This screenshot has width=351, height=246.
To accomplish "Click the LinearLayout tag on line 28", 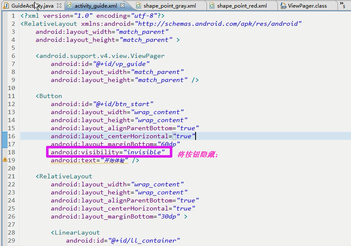I will pyautogui.click(x=77, y=232).
